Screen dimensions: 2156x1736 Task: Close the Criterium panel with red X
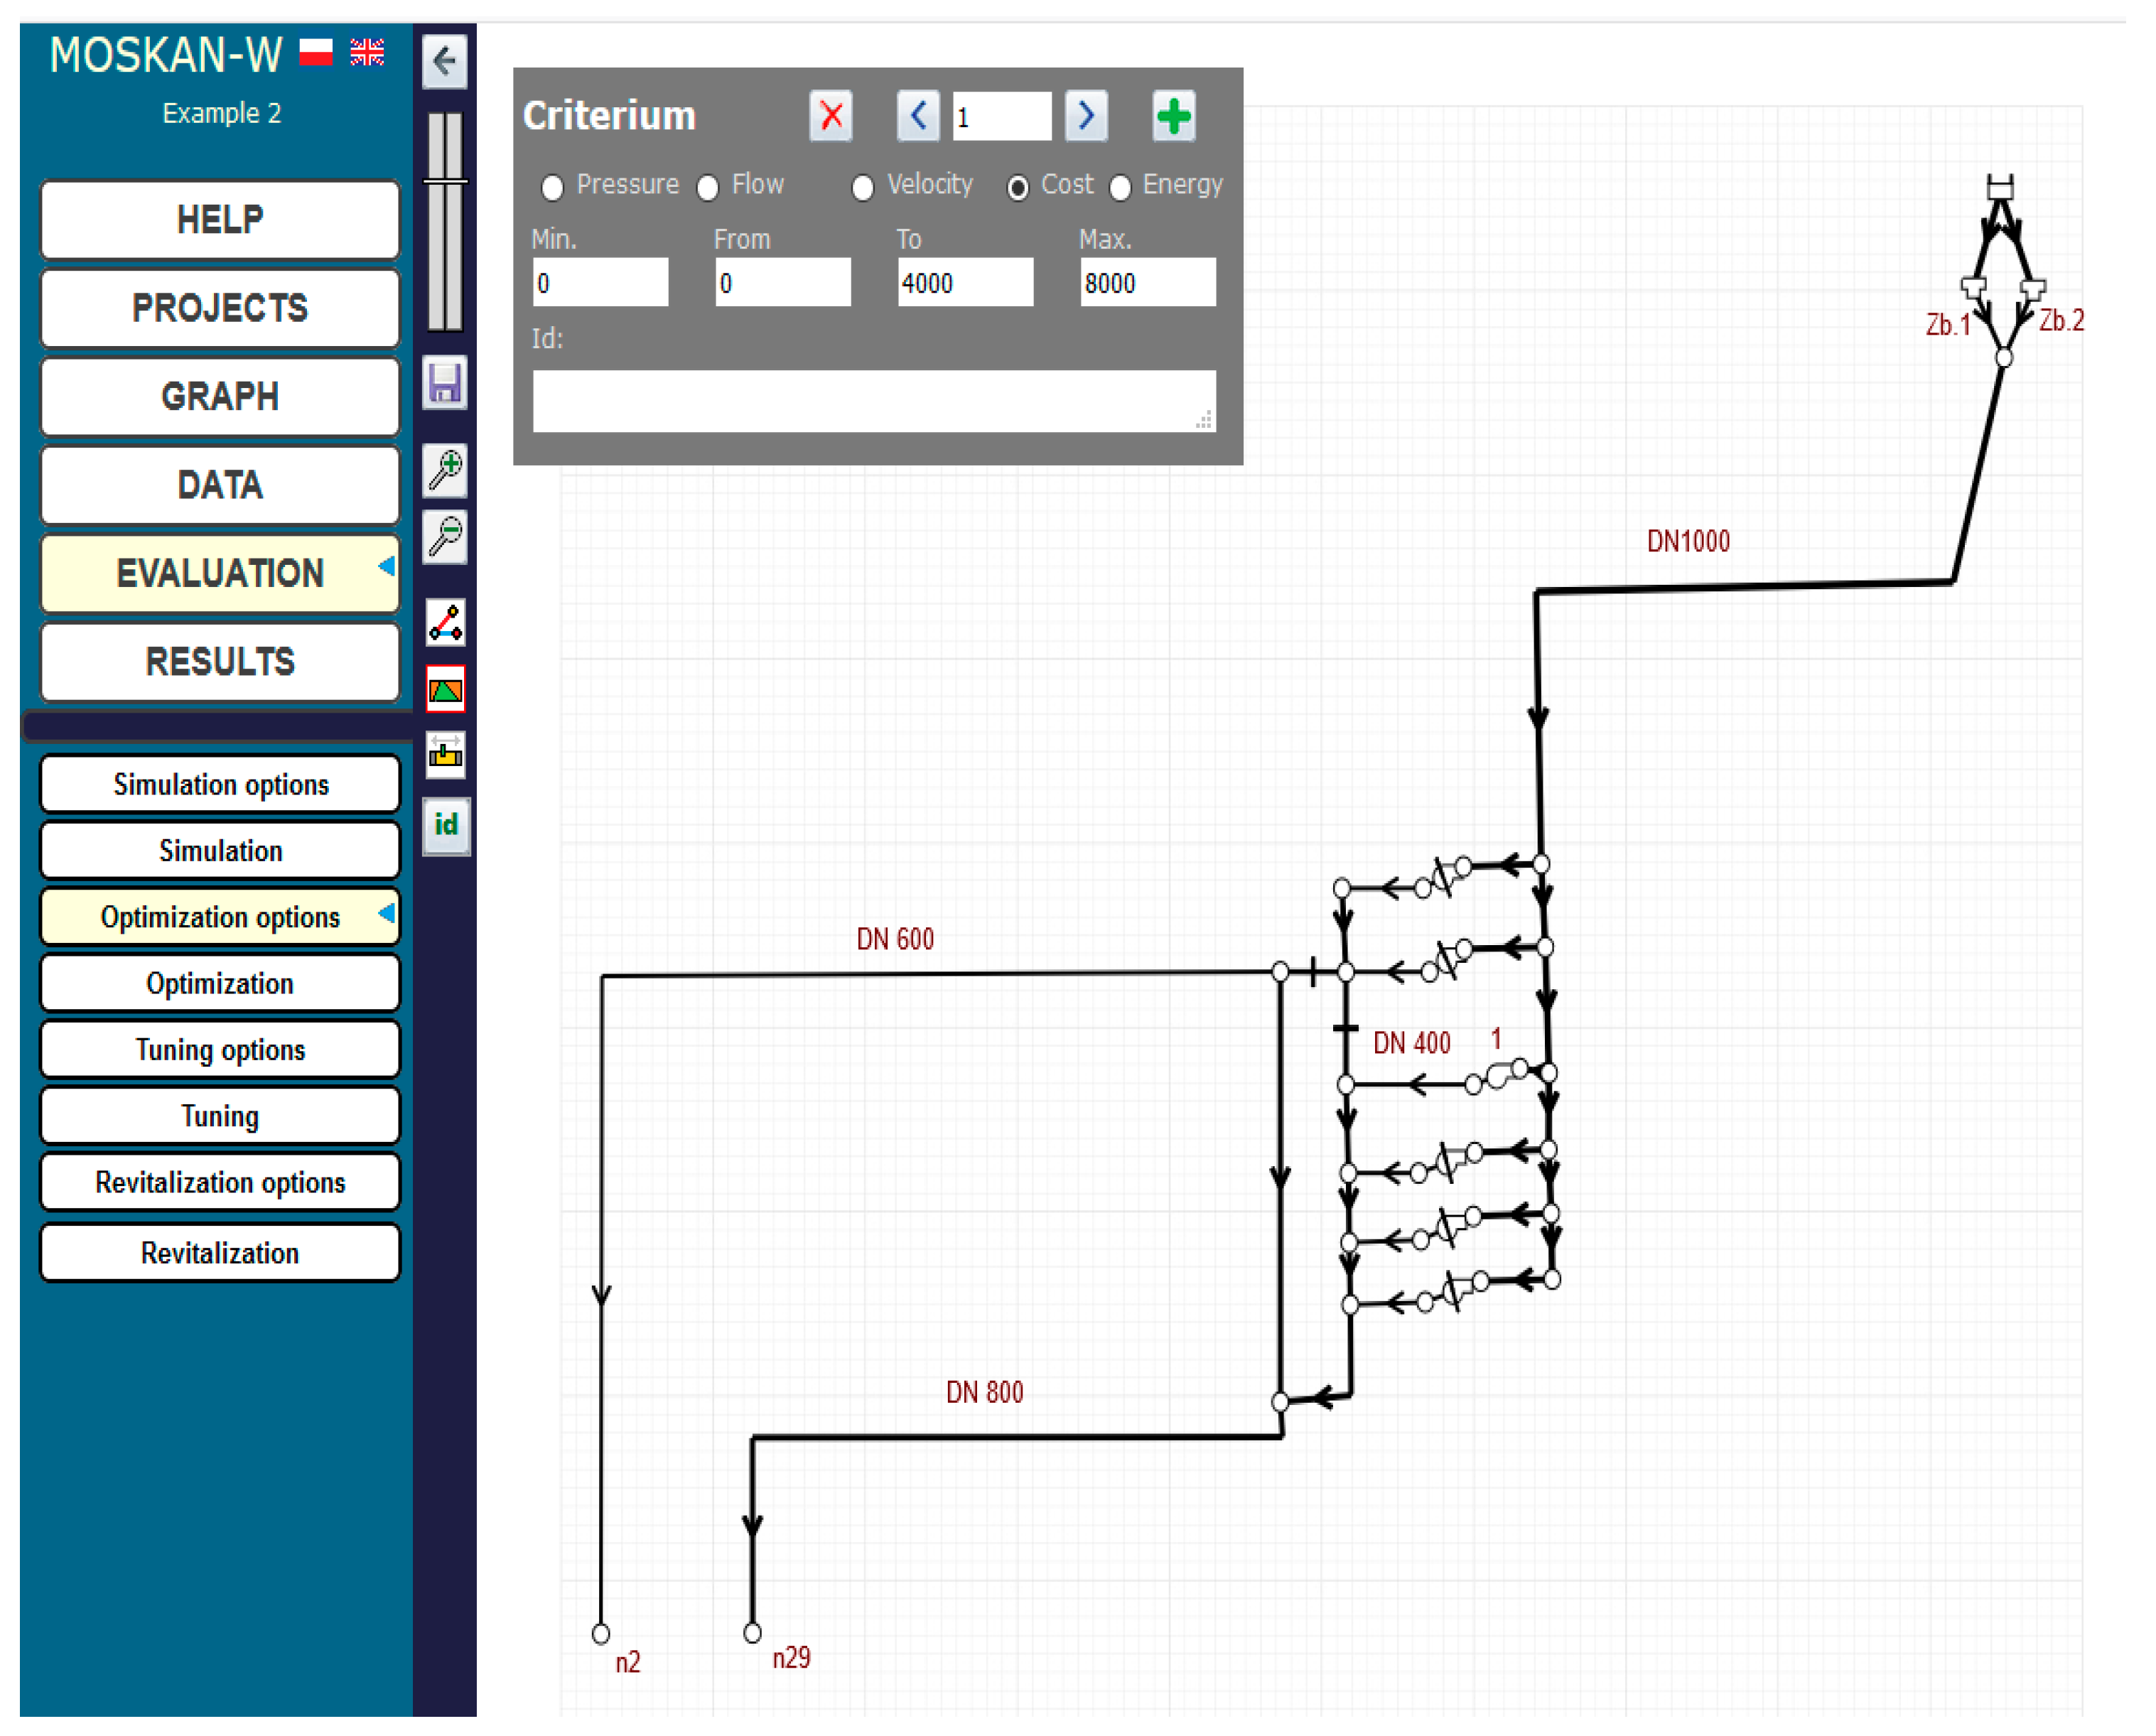click(x=830, y=116)
